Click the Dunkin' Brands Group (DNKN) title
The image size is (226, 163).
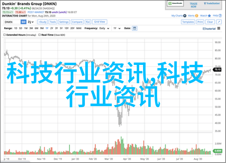(29, 4)
